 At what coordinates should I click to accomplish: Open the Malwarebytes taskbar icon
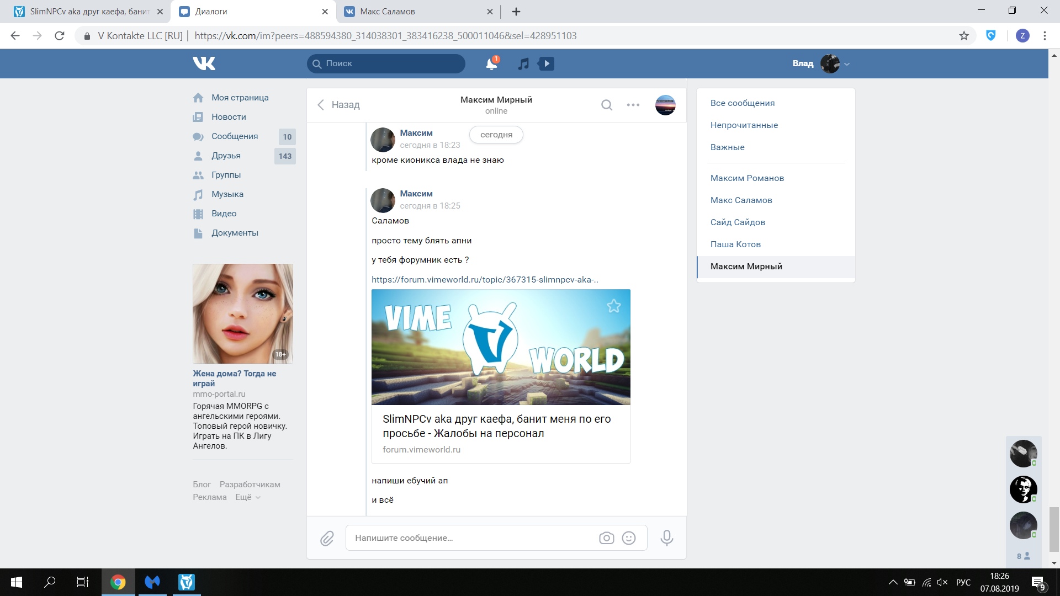click(x=152, y=582)
